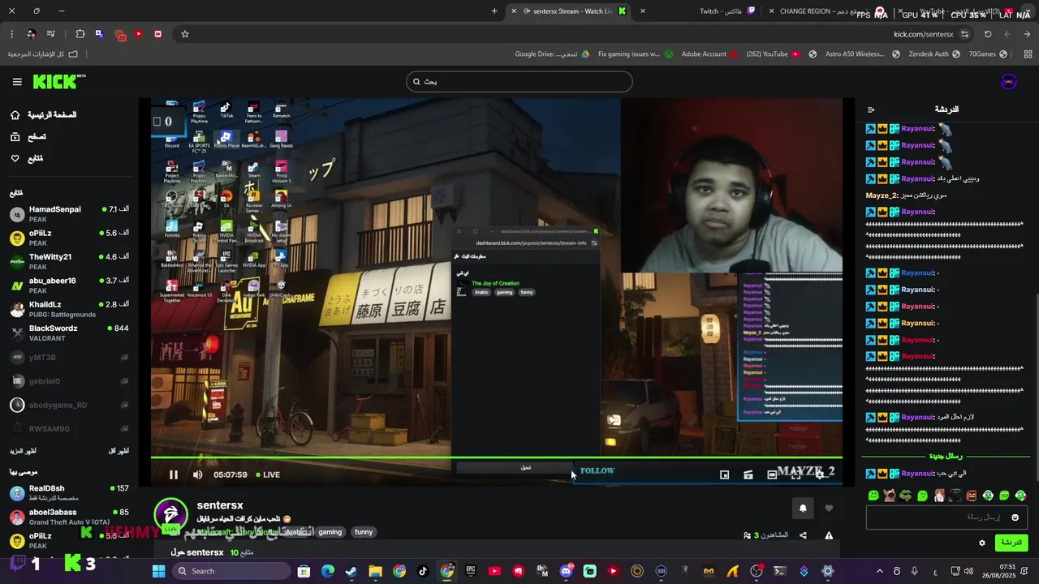Screen dimensions: 1039x584
Task: Open a new browser tab
Action: 494,11
